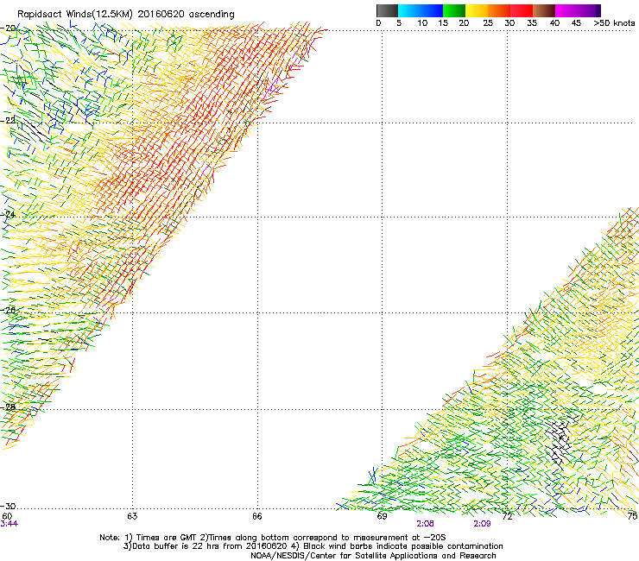This screenshot has width=639, height=561.
Task: Click the '3)Data buffer is 22 hrs' note line
Action: (x=313, y=546)
